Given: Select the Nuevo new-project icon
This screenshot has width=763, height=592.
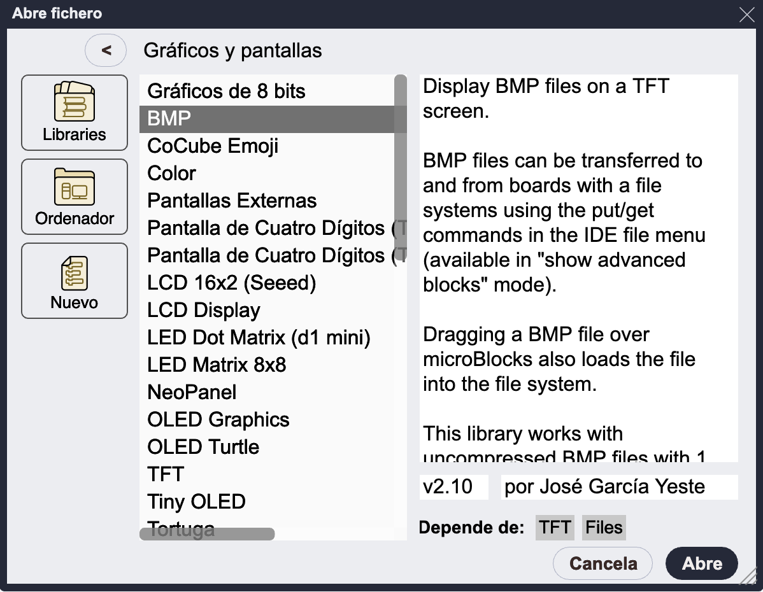Looking at the screenshot, I should (75, 281).
